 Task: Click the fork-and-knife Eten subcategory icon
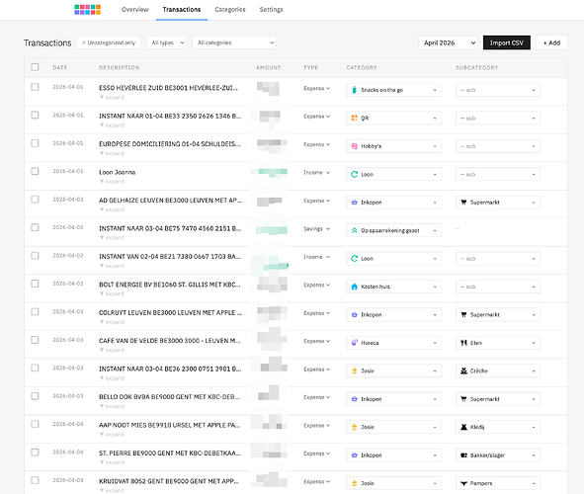[x=463, y=343]
